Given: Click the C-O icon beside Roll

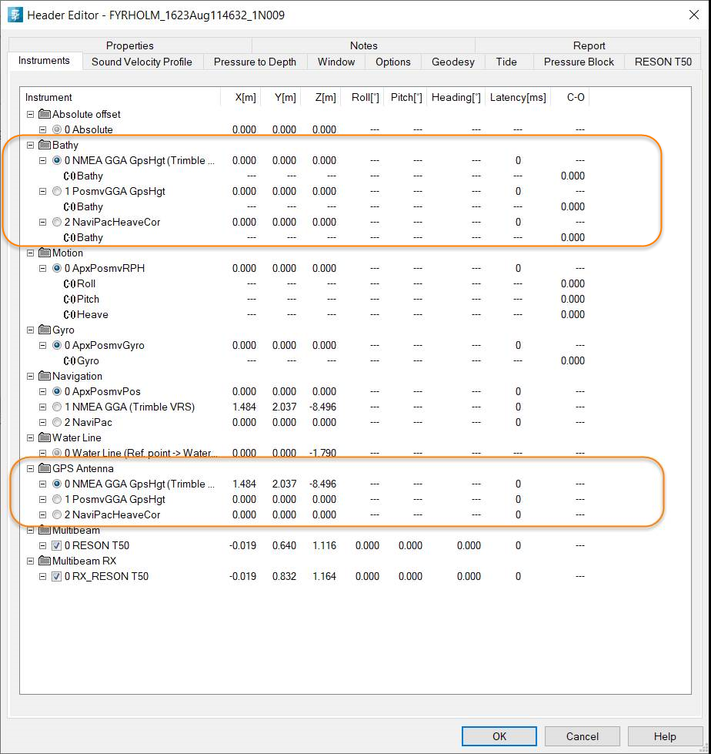Looking at the screenshot, I should [x=70, y=283].
